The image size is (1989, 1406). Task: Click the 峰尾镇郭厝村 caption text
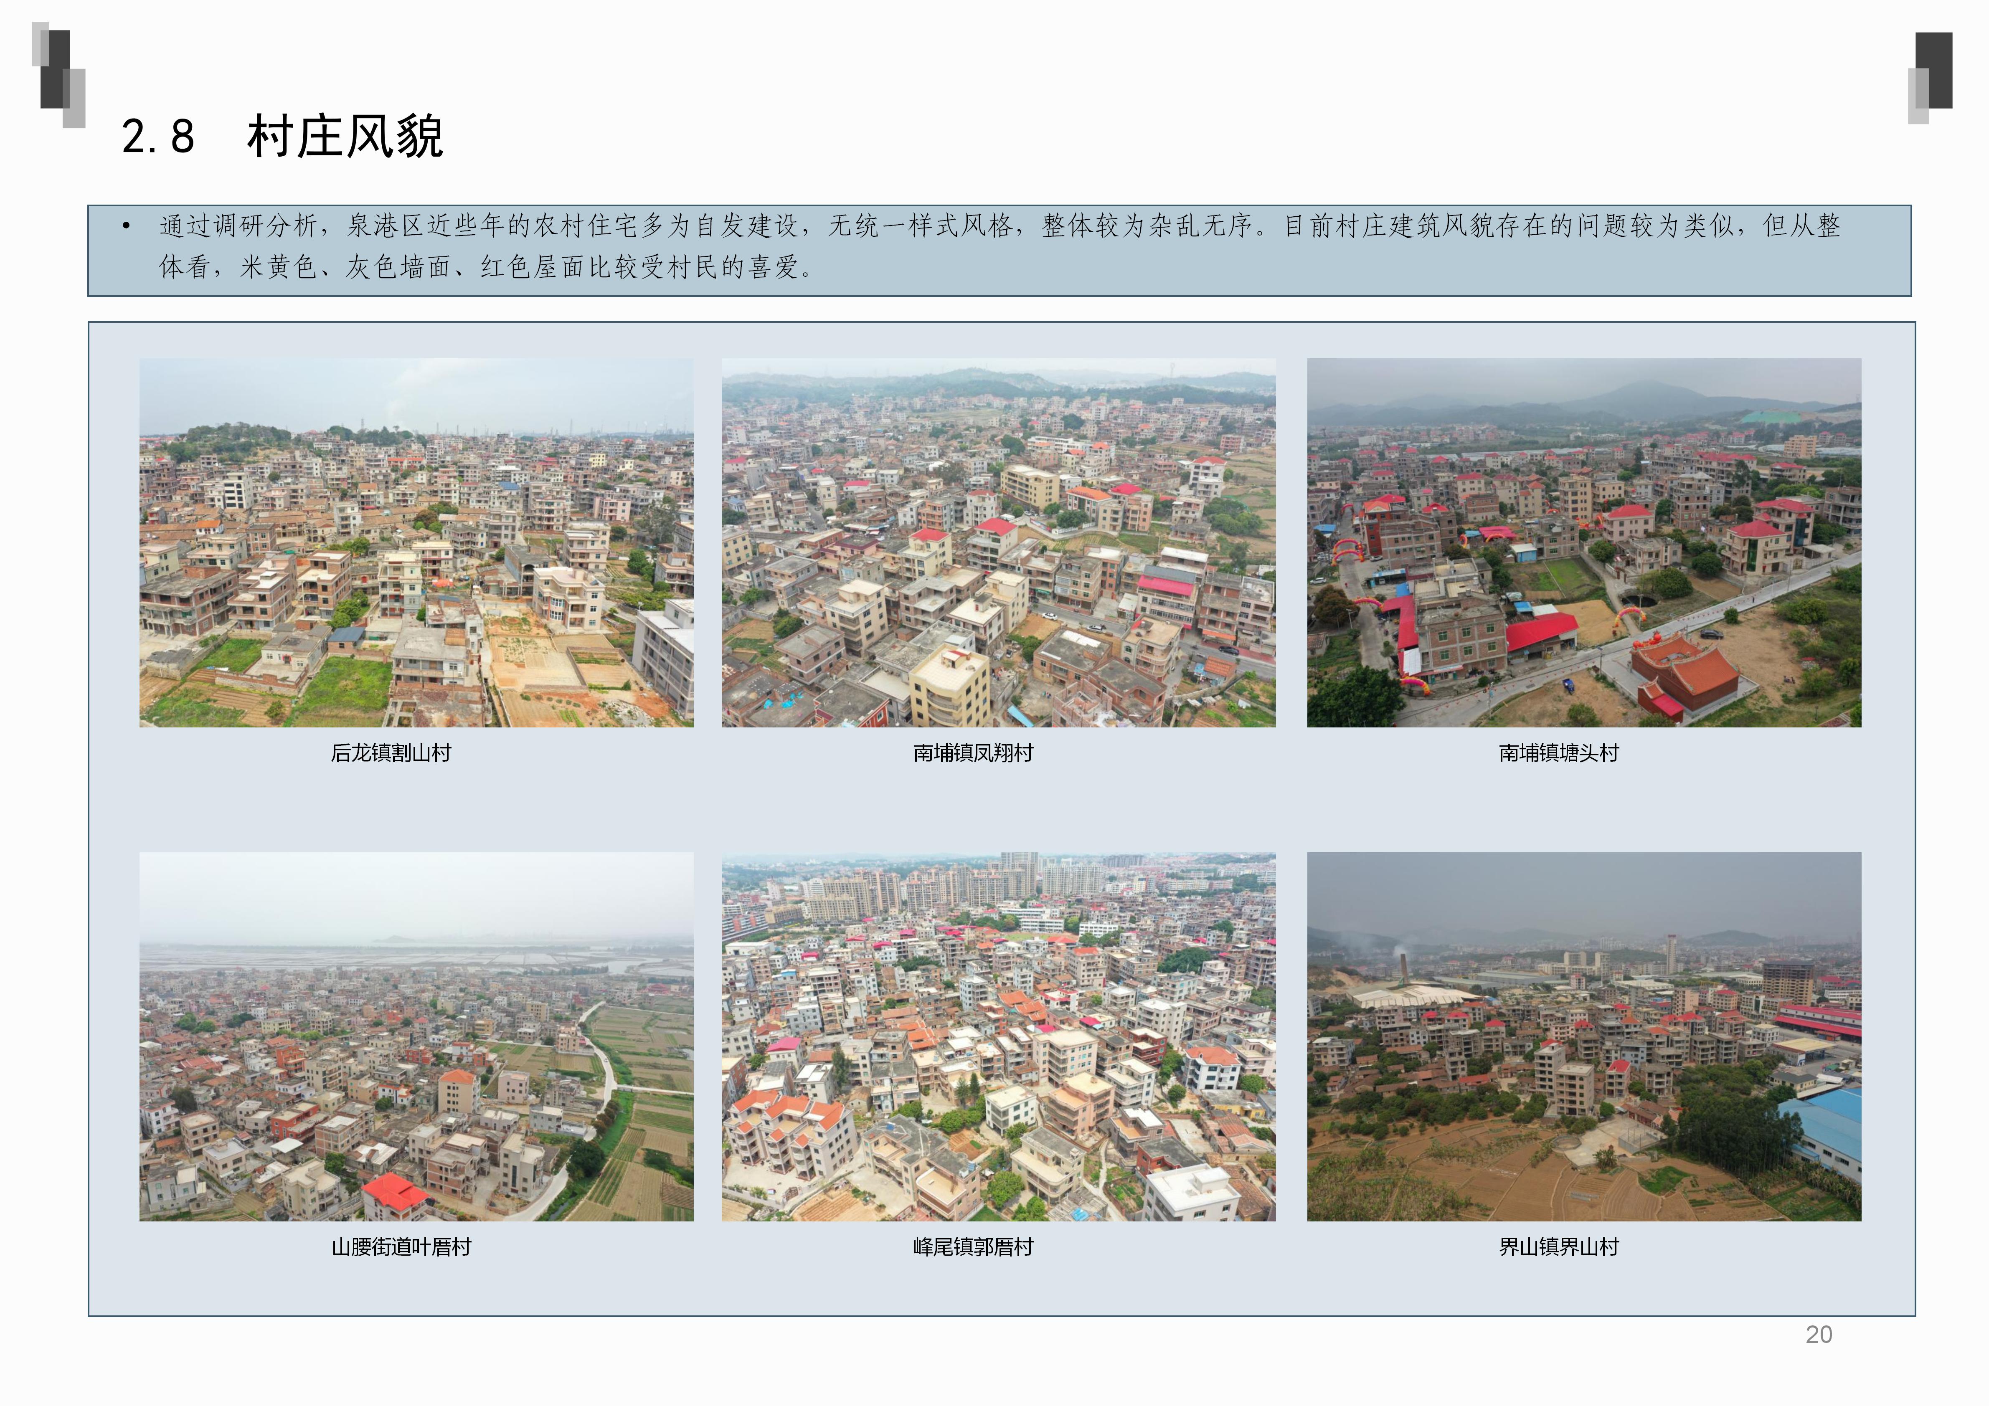[973, 1246]
